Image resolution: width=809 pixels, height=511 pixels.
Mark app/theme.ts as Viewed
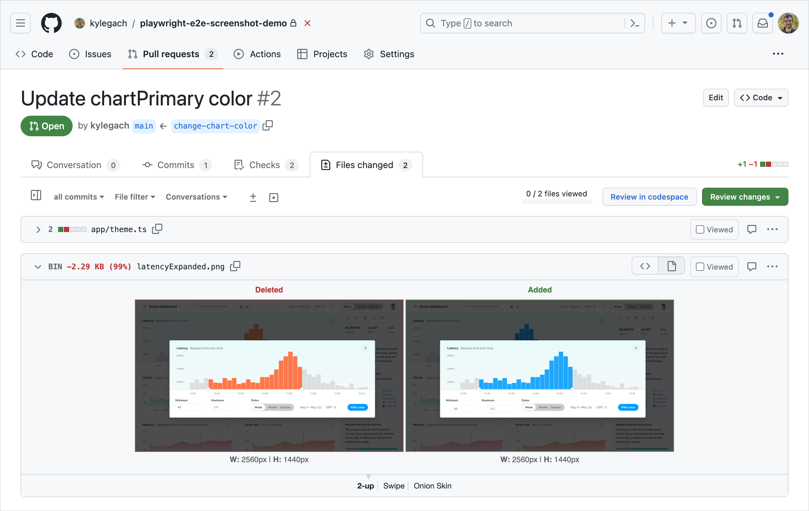[700, 230]
